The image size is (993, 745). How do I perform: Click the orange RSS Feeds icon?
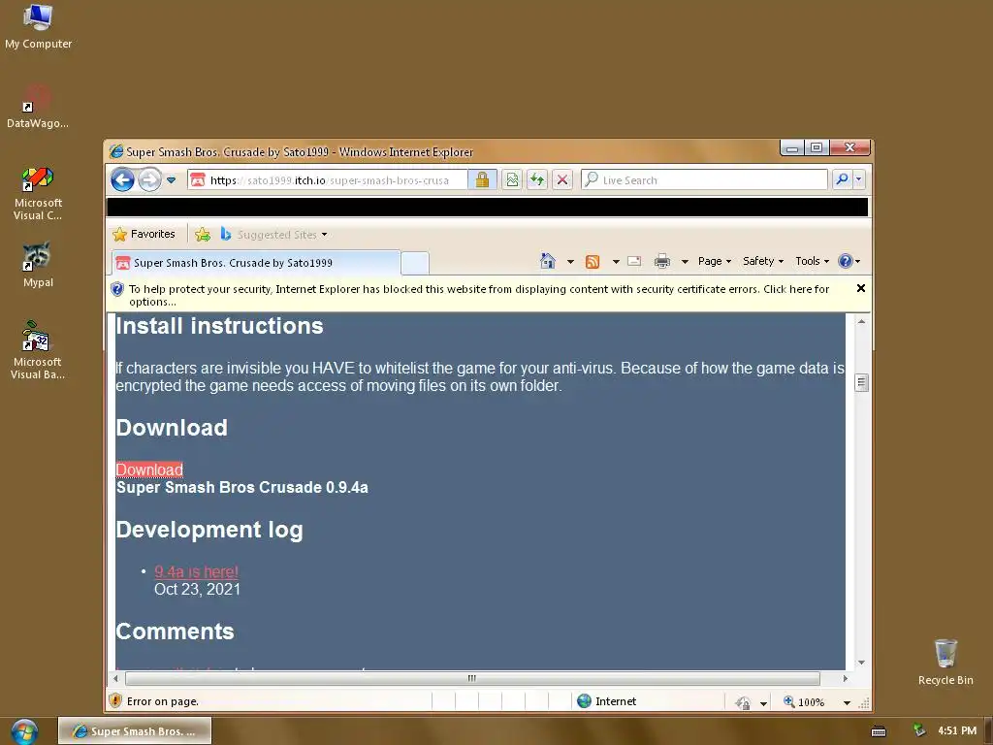click(593, 262)
